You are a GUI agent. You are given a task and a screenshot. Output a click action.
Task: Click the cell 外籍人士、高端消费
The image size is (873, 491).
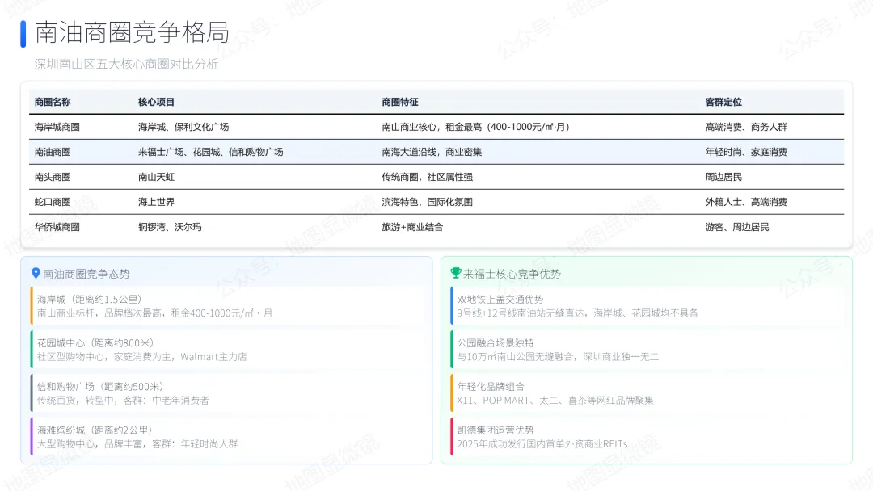[x=746, y=202]
